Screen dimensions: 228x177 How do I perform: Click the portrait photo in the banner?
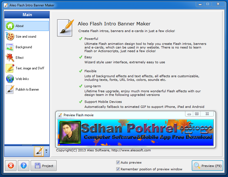(x=70, y=132)
